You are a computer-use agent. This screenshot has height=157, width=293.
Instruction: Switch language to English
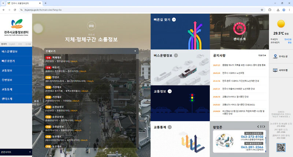coord(12,44)
